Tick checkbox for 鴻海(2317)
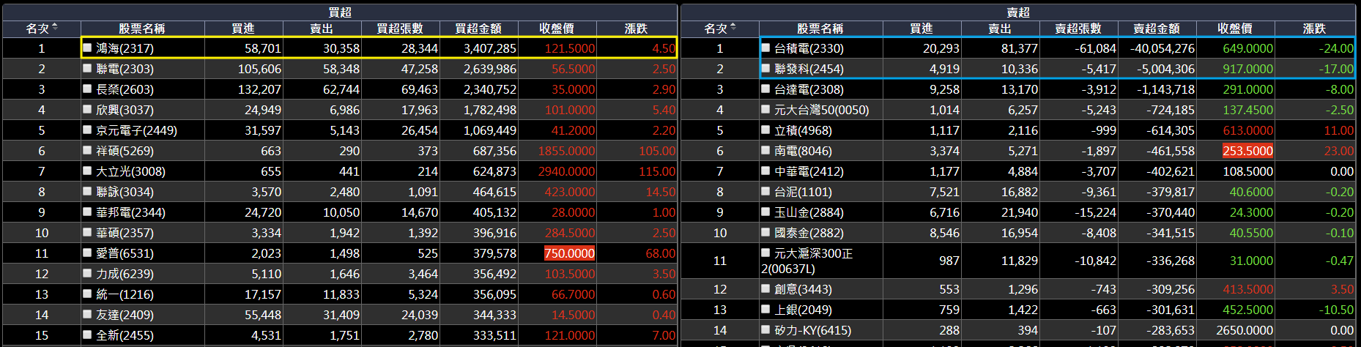The image size is (1361, 347). pyautogui.click(x=88, y=48)
